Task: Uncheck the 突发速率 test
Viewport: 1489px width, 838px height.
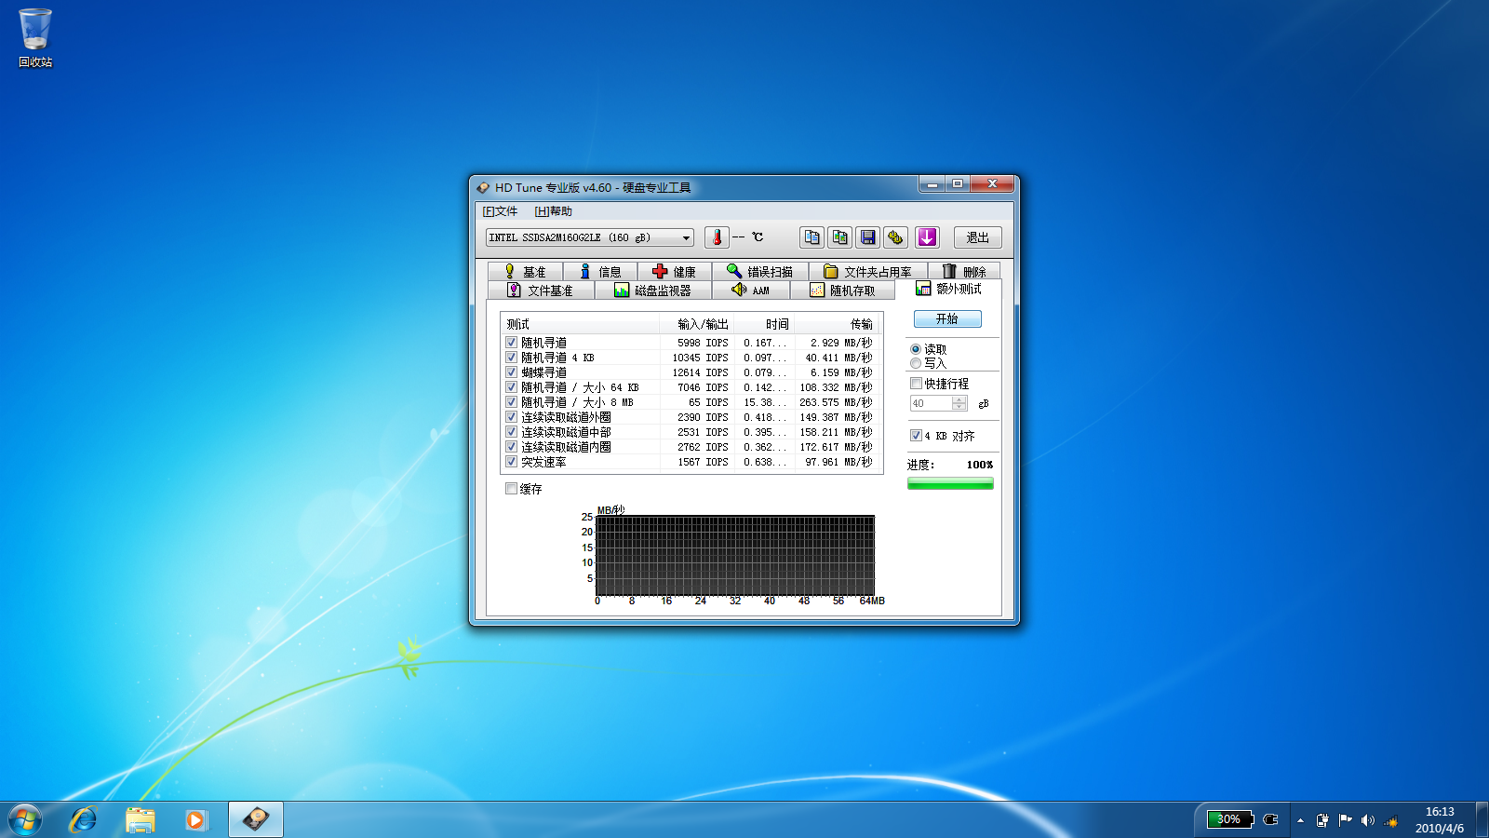Action: point(511,461)
